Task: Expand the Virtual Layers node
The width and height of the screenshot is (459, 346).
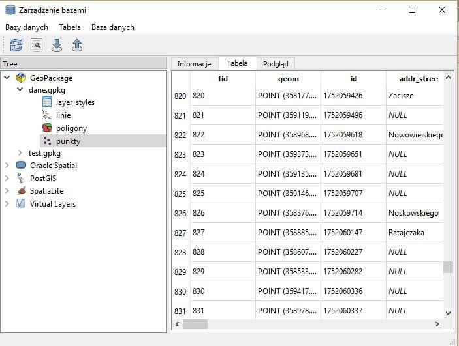Action: click(x=7, y=204)
